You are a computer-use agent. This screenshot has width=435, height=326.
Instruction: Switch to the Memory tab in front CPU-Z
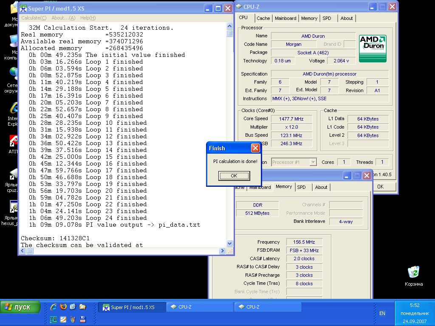(x=309, y=18)
